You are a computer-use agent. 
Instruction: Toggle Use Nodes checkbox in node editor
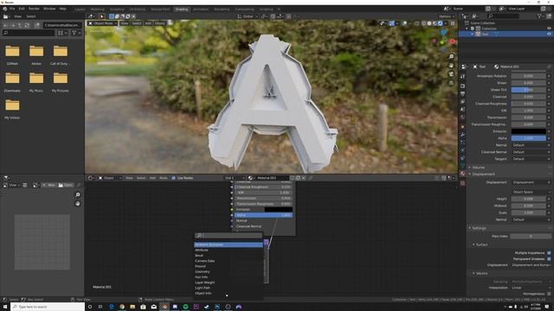173,178
